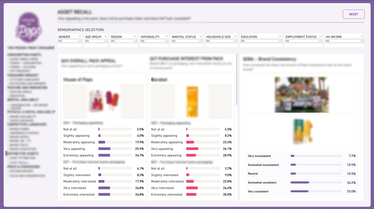The width and height of the screenshot is (374, 209).
Task: Click the chevron beside the MARITAL STATUS header
Action: click(x=200, y=36)
